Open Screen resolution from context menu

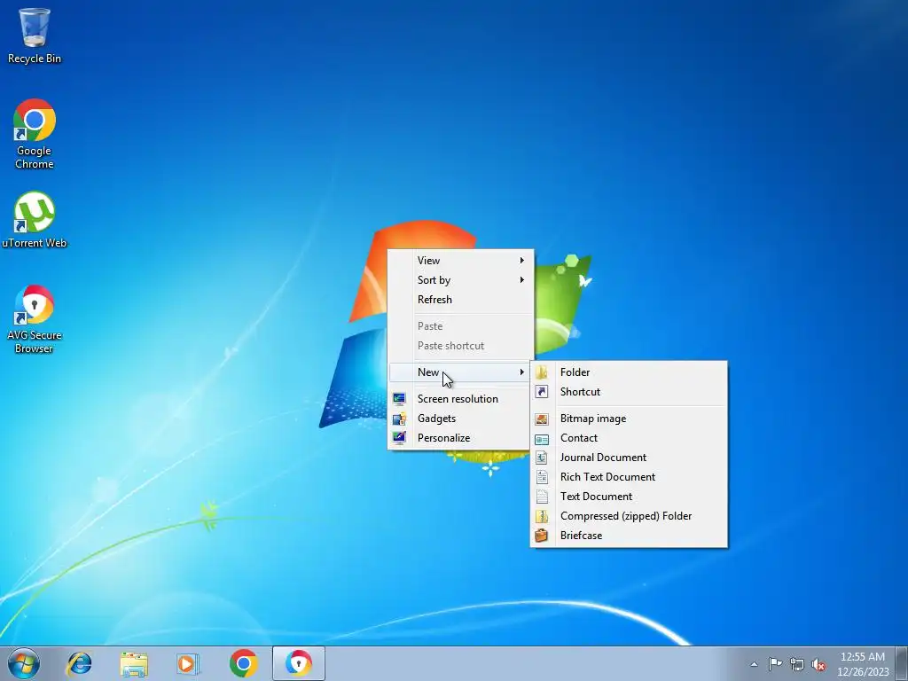click(460, 399)
